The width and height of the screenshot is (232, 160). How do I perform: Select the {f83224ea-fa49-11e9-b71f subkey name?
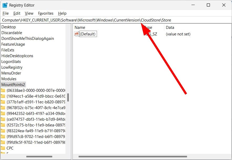36,131
